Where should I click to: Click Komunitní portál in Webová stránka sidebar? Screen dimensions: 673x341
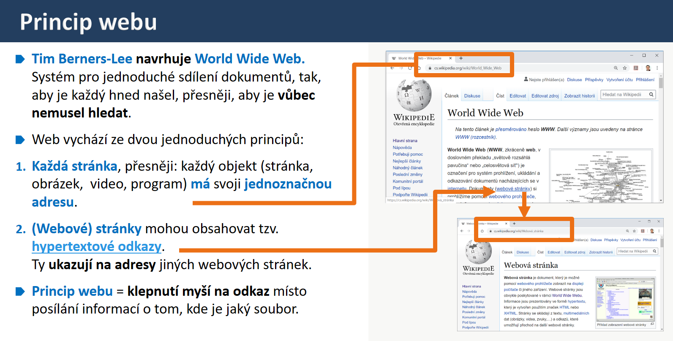(474, 317)
